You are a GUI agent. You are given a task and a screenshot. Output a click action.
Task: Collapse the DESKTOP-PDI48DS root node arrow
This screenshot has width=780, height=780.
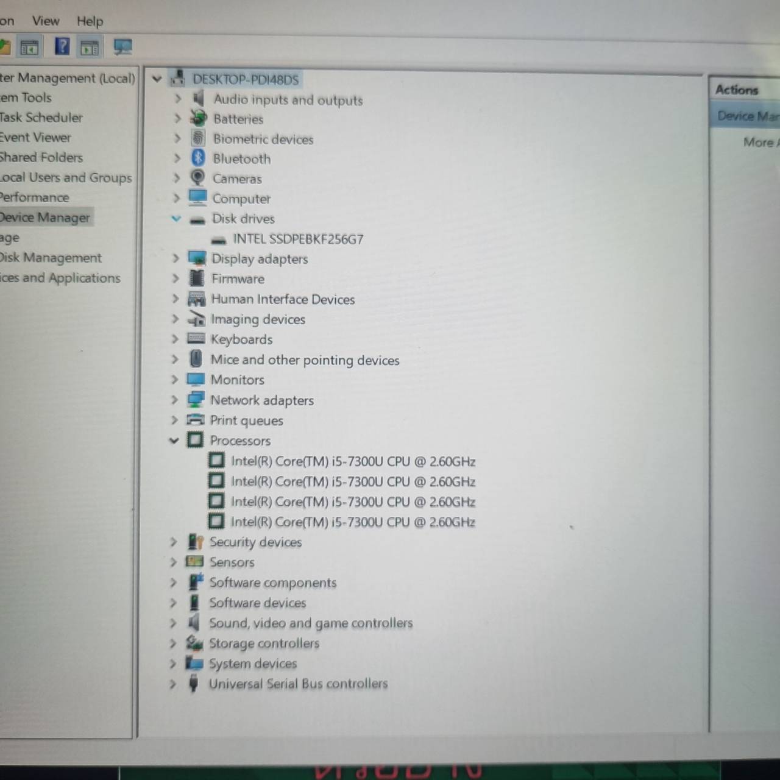(157, 79)
